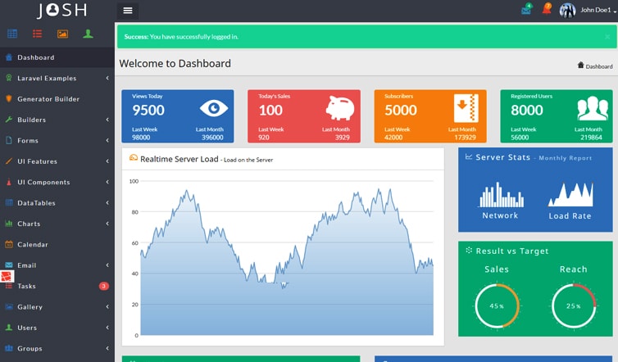
Task: Click the Dashboard breadcrumb link
Action: tap(598, 66)
